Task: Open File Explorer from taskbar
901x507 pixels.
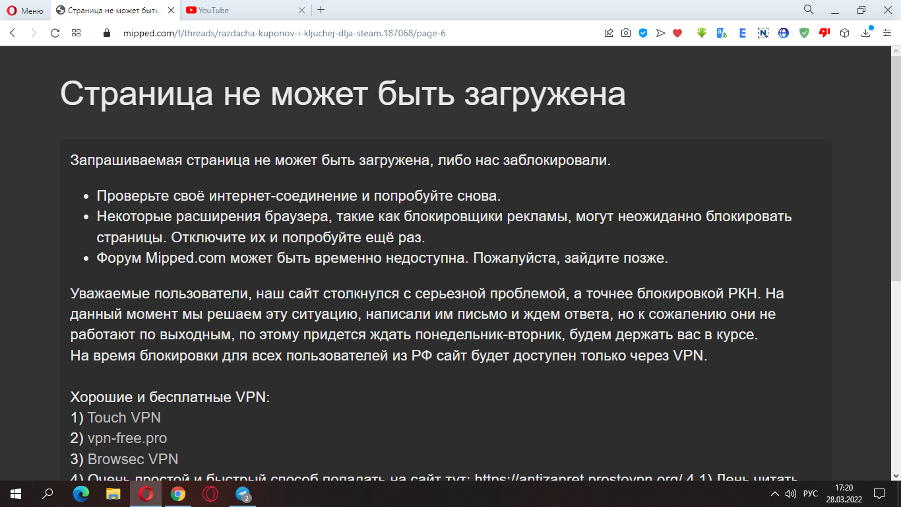Action: pyautogui.click(x=113, y=493)
